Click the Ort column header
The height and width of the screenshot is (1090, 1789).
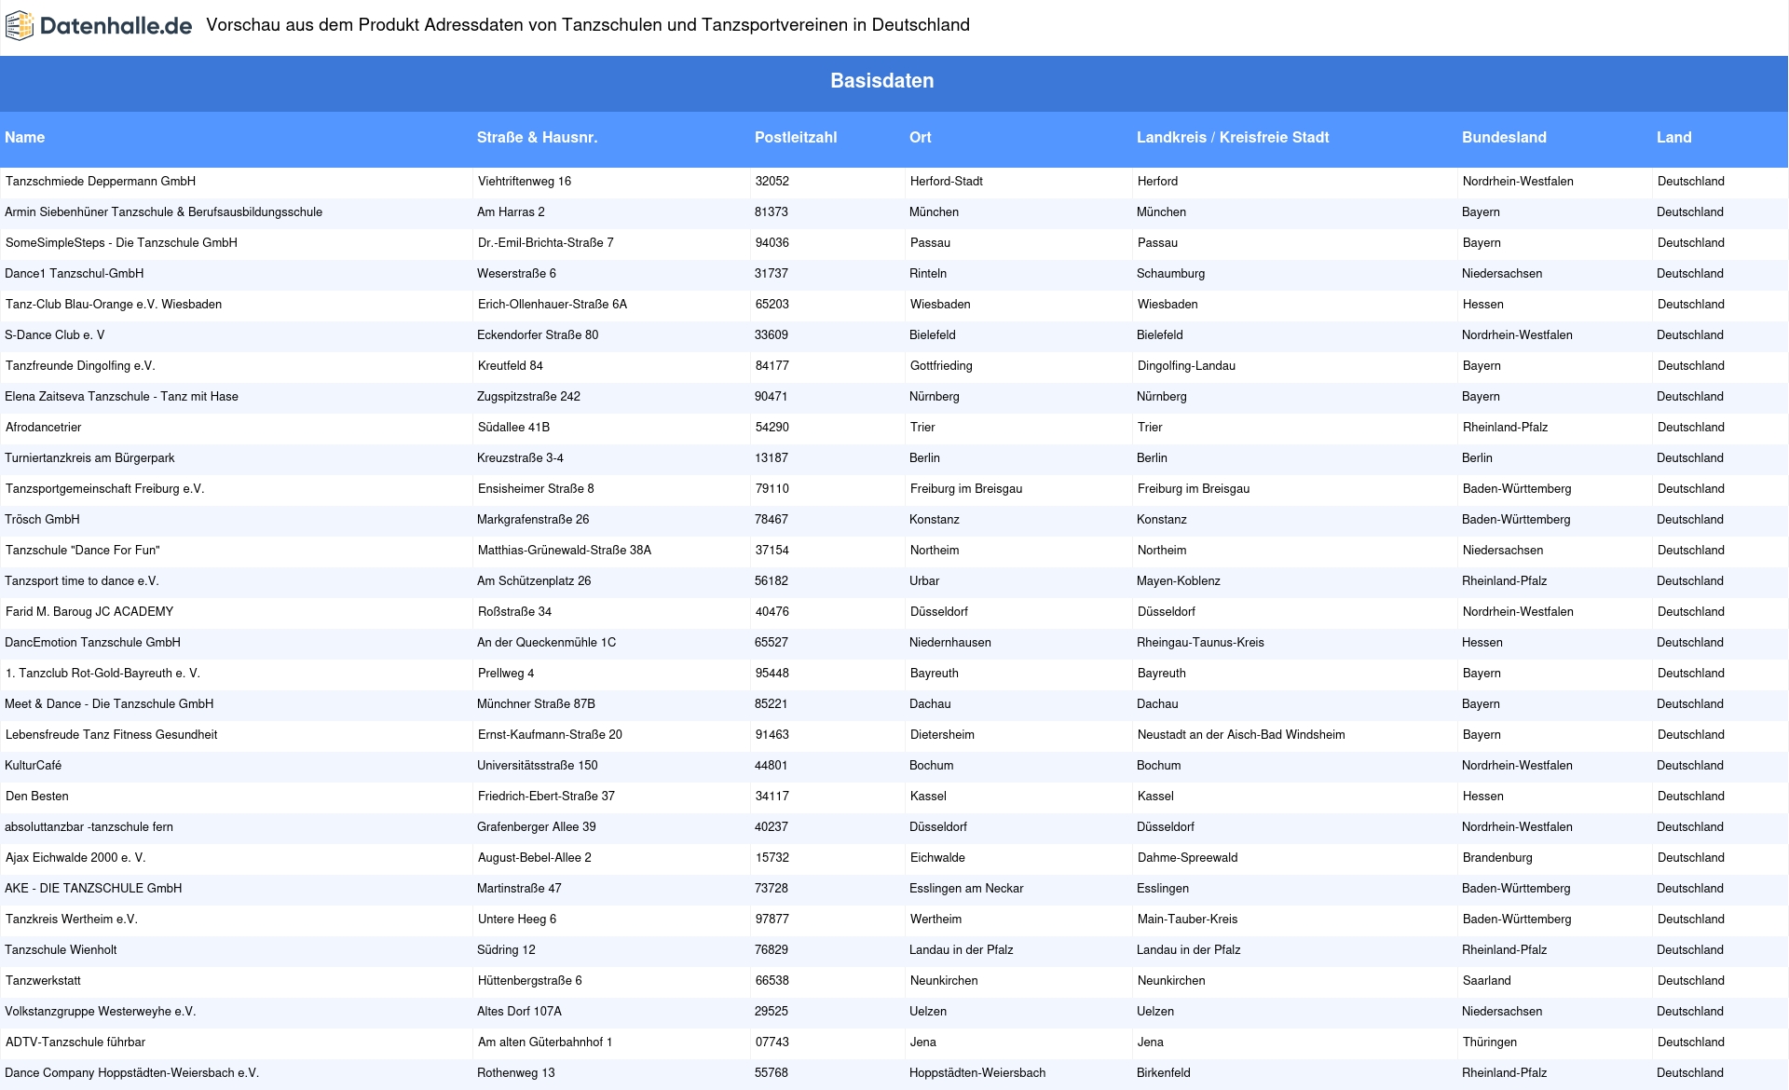(x=921, y=138)
